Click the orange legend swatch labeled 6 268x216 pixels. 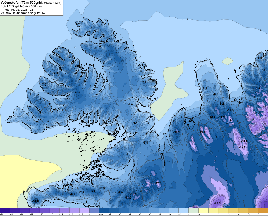click(x=263, y=211)
